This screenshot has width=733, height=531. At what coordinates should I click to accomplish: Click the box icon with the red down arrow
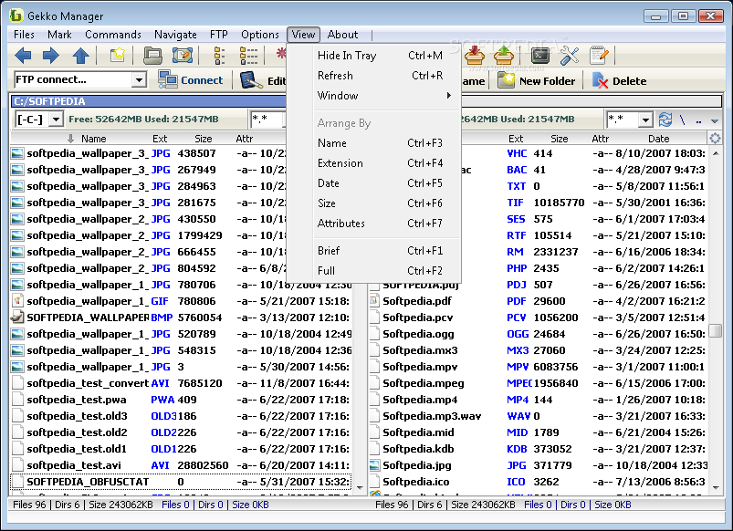(x=475, y=56)
